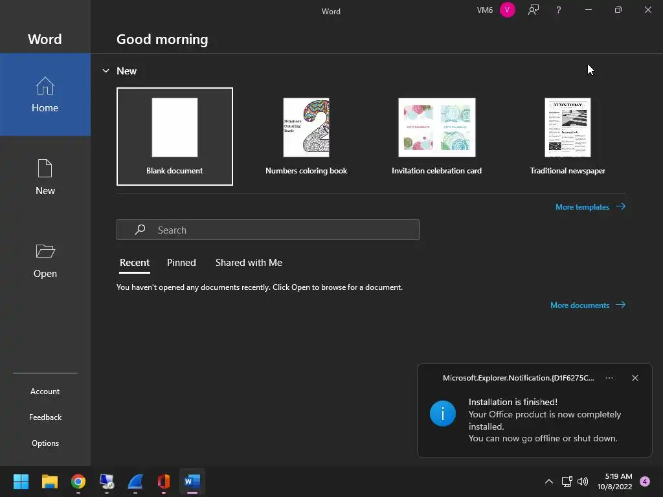This screenshot has height=497, width=663.
Task: Switch to the Recent tab
Action: pos(135,263)
